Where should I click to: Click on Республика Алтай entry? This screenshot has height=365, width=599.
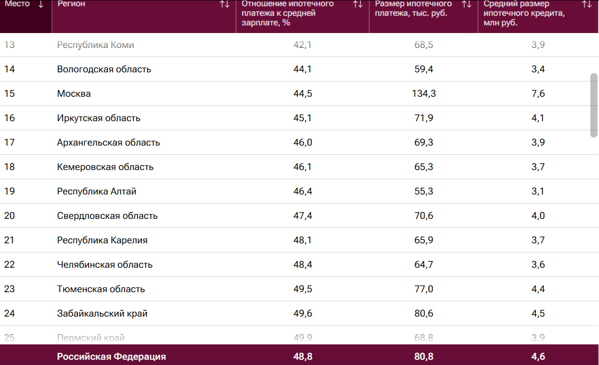97,191
